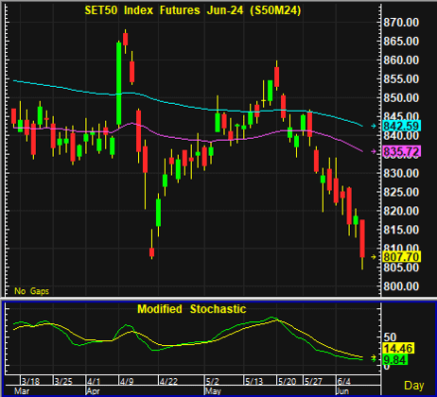
Task: Click the 815.00 price axis label
Action: (401, 230)
